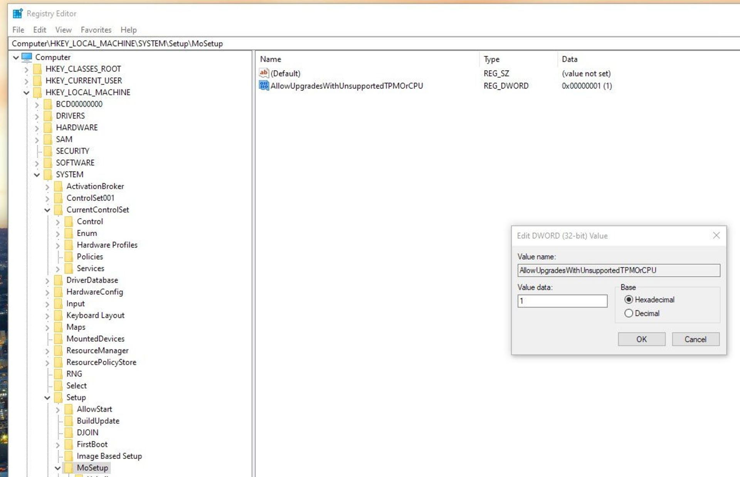Click the Policies folder icon
Image resolution: width=740 pixels, height=477 pixels.
pyautogui.click(x=69, y=257)
